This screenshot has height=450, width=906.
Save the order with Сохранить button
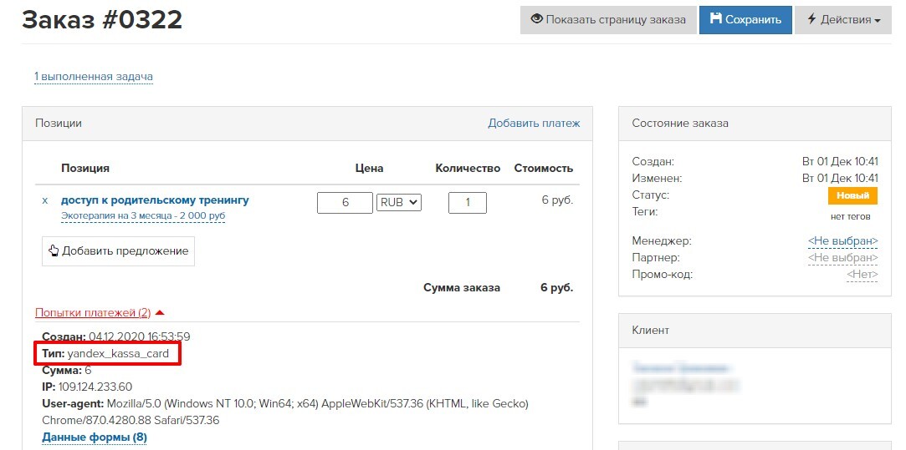tap(745, 19)
